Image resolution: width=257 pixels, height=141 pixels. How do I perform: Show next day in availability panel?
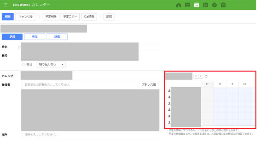tap(200, 76)
